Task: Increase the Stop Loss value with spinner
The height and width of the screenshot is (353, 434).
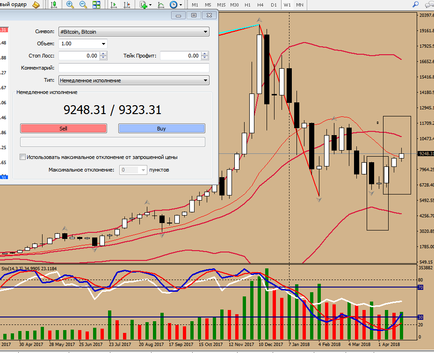Action: pos(103,54)
